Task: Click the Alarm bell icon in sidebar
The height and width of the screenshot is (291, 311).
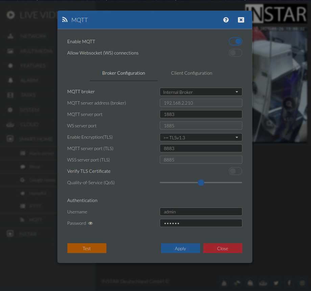Action: (x=11, y=80)
